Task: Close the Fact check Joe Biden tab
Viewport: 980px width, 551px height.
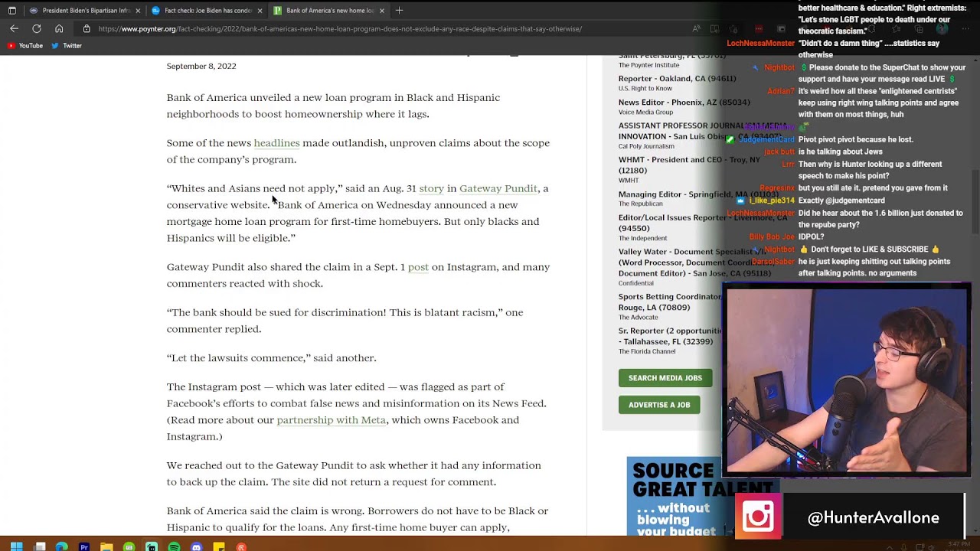Action: coord(260,11)
